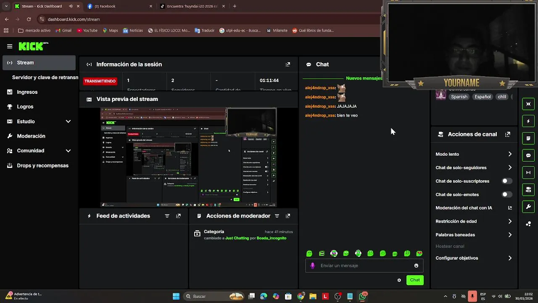Image resolution: width=538 pixels, height=303 pixels.
Task: Toggle channel actions camera widget in right sidebar
Action: [528, 189]
